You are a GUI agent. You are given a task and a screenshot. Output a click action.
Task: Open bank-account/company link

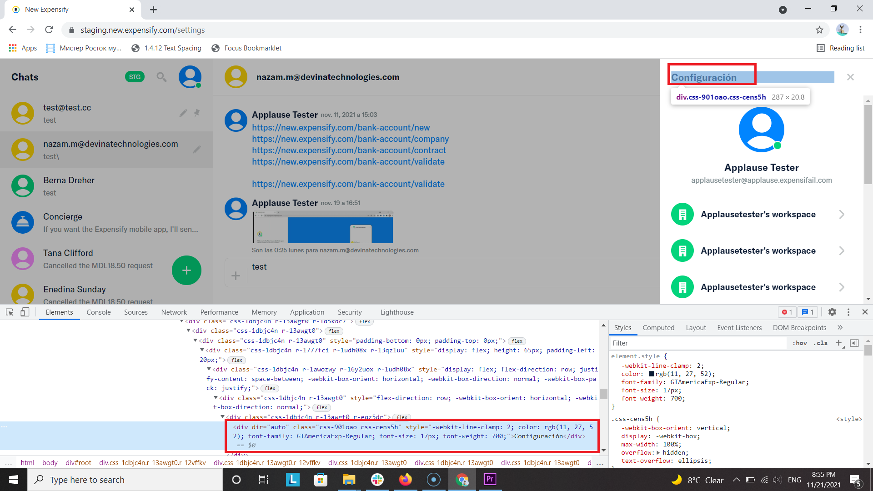pos(350,139)
